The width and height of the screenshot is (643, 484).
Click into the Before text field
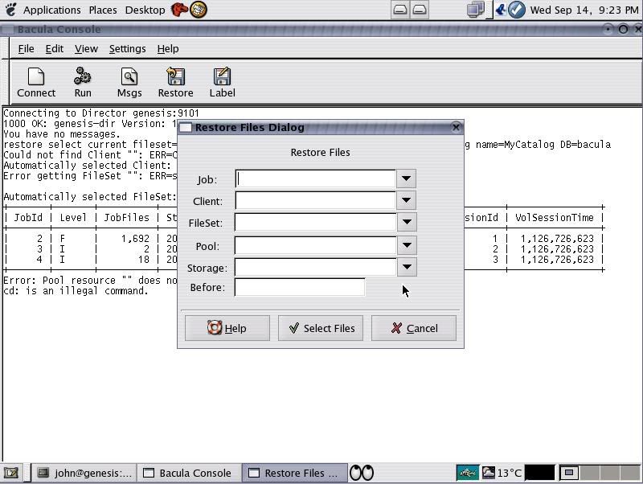click(x=299, y=287)
